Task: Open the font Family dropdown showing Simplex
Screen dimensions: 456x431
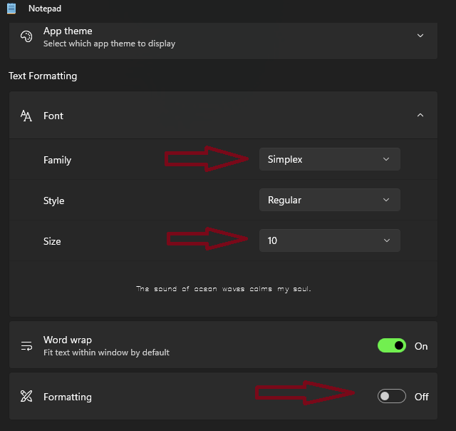Action: [329, 159]
